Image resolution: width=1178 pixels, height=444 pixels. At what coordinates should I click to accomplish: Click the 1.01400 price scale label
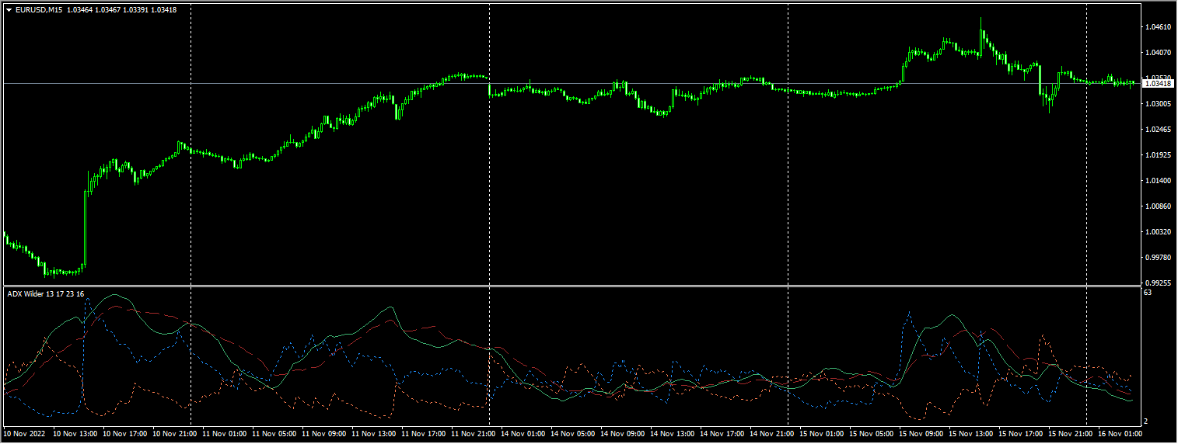click(x=1157, y=181)
